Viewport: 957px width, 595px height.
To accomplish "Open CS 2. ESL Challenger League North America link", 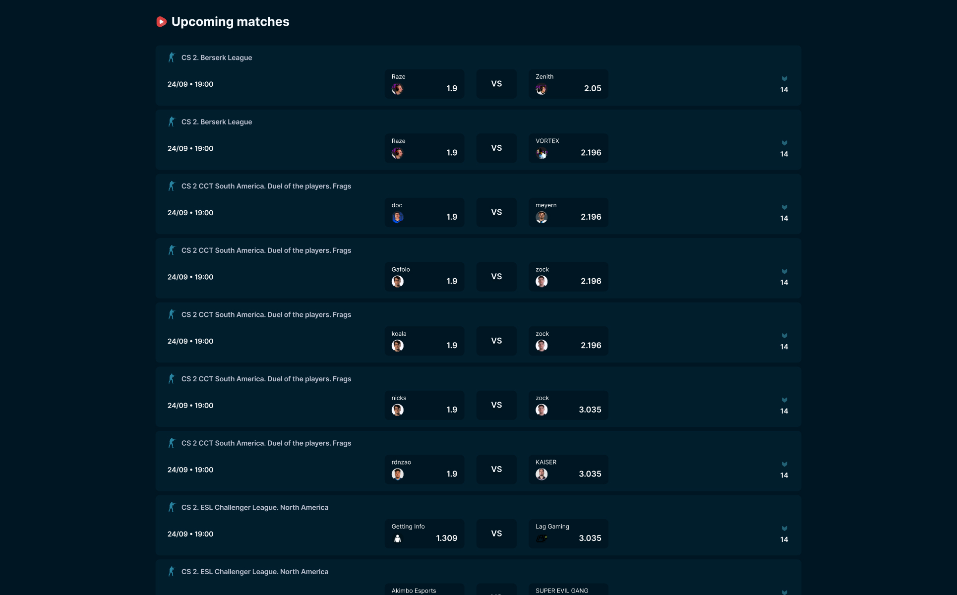I will (254, 507).
